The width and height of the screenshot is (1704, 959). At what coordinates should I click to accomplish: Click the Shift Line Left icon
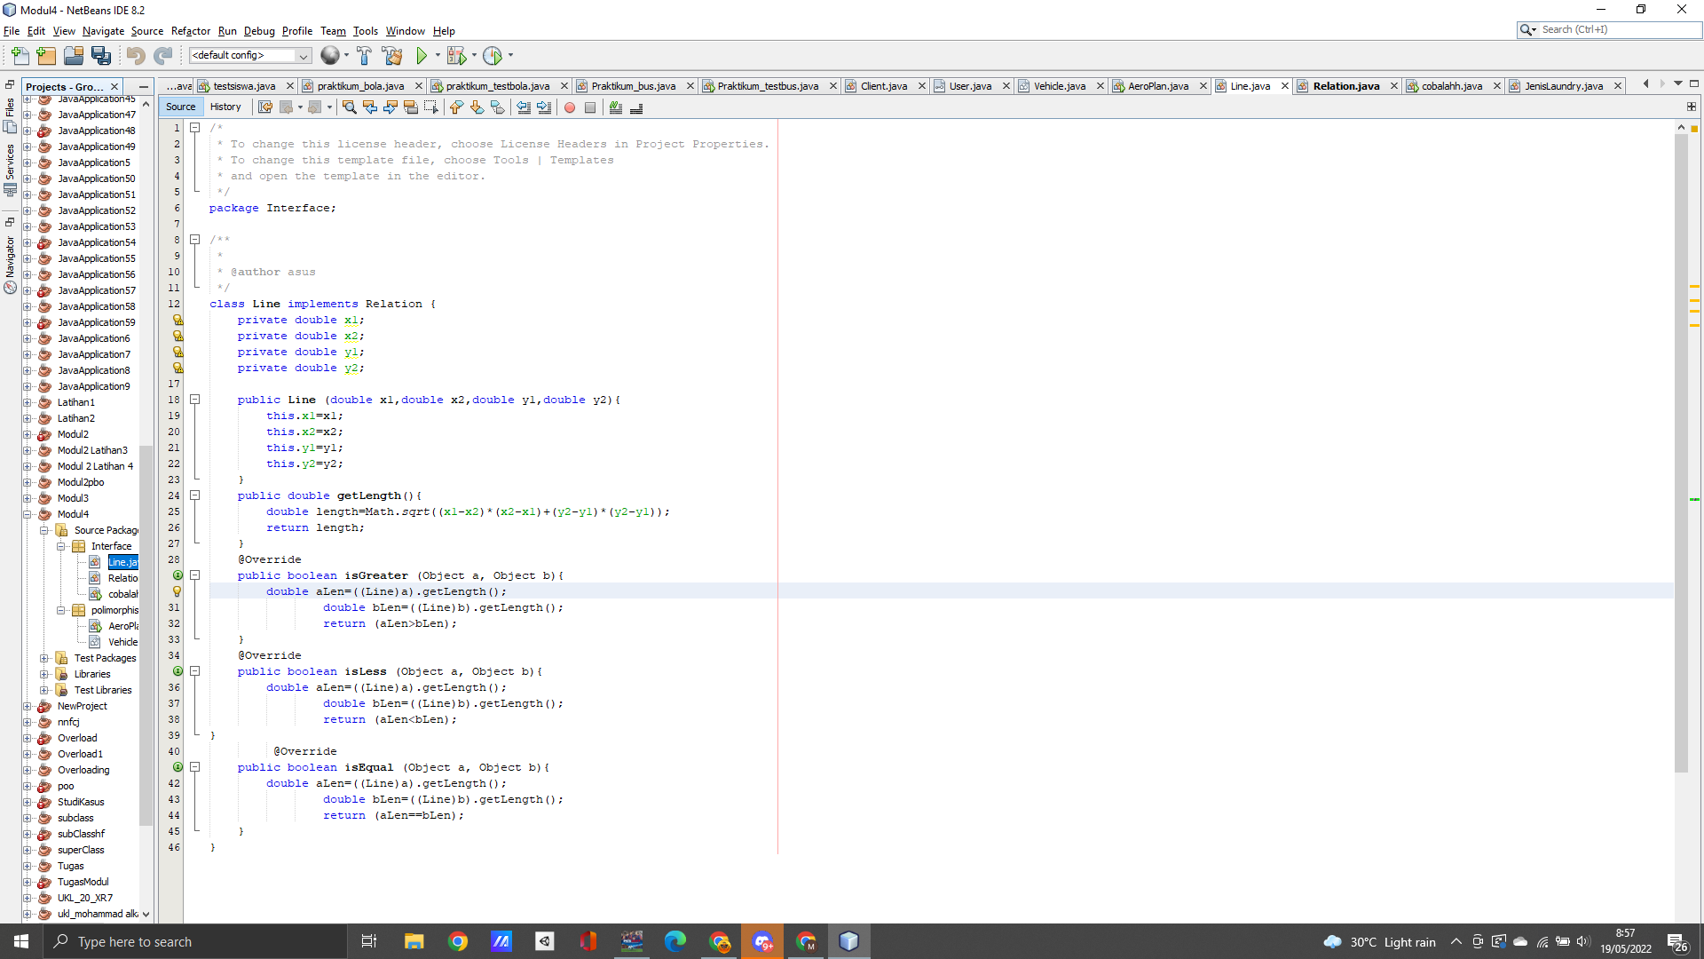[x=524, y=107]
